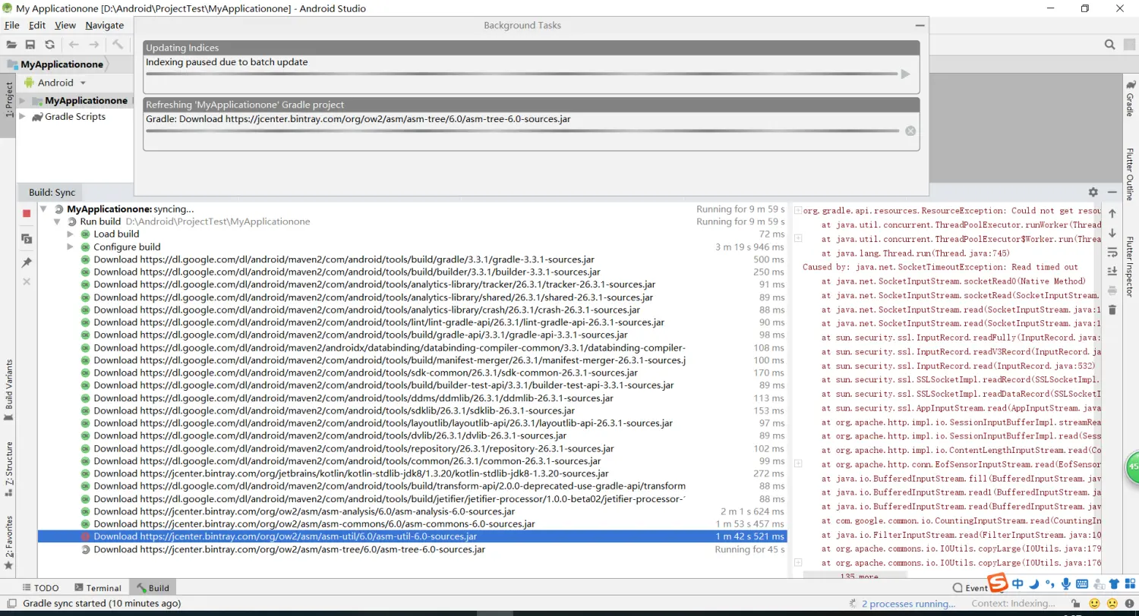Image resolution: width=1139 pixels, height=616 pixels.
Task: Open the File menu
Action: point(12,25)
